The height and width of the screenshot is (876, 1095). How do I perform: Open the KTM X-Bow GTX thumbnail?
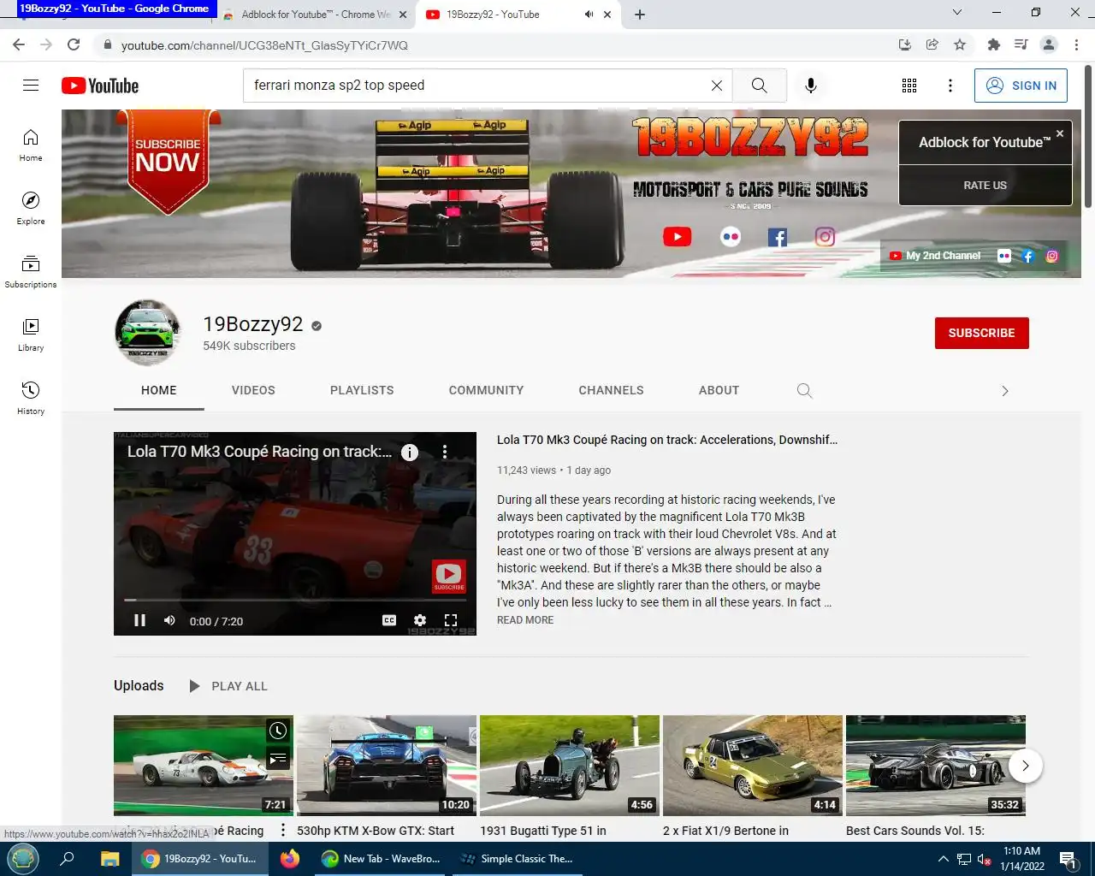click(387, 766)
